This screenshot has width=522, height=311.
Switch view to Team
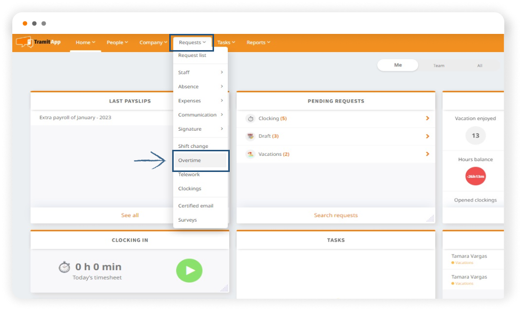(x=438, y=65)
